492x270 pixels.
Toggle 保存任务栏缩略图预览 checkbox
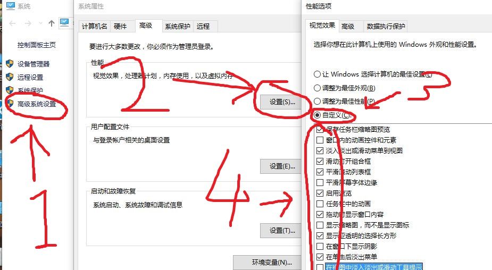(320, 129)
